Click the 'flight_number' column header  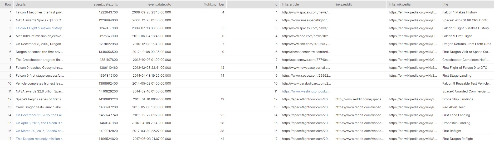214,4
